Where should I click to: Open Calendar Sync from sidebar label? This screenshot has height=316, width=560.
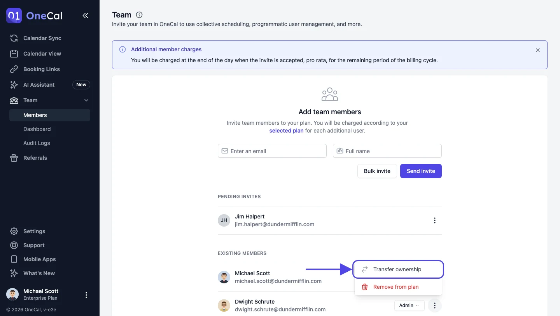click(42, 38)
